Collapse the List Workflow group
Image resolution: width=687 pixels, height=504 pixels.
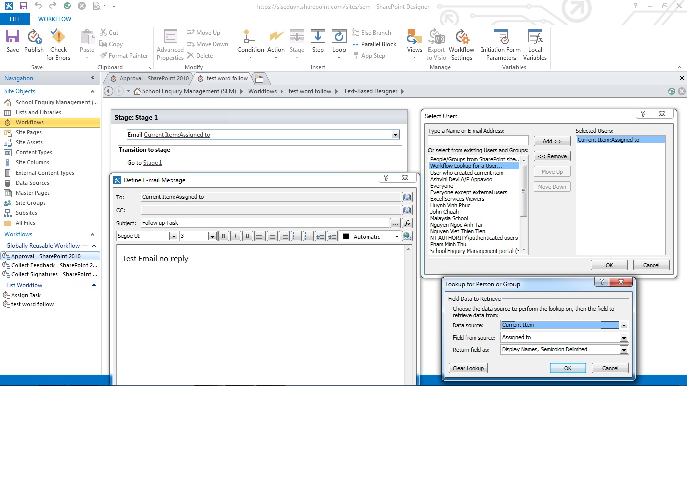[x=94, y=285]
